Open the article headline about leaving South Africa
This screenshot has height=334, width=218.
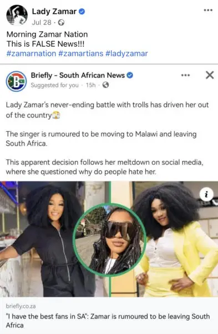(x=108, y=321)
